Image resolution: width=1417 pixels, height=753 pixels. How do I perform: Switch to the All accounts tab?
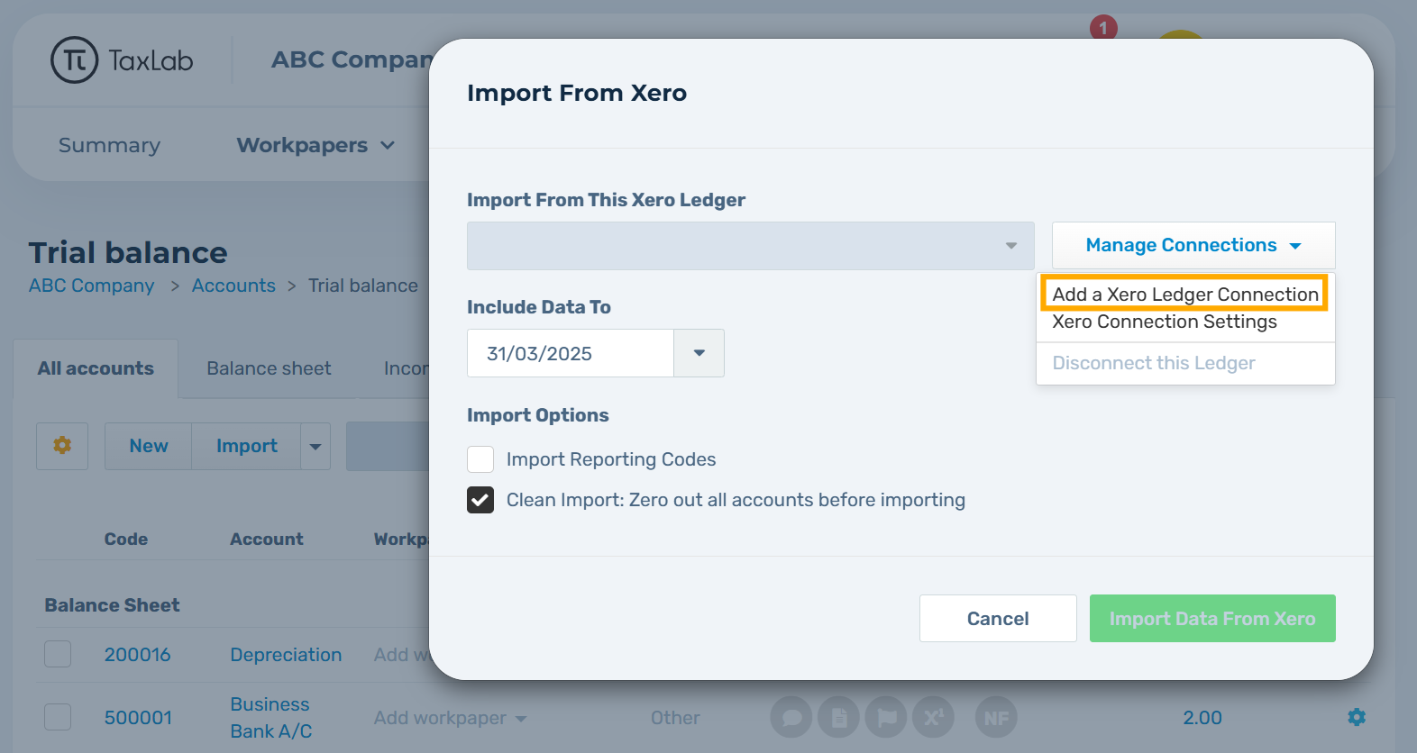(x=96, y=368)
